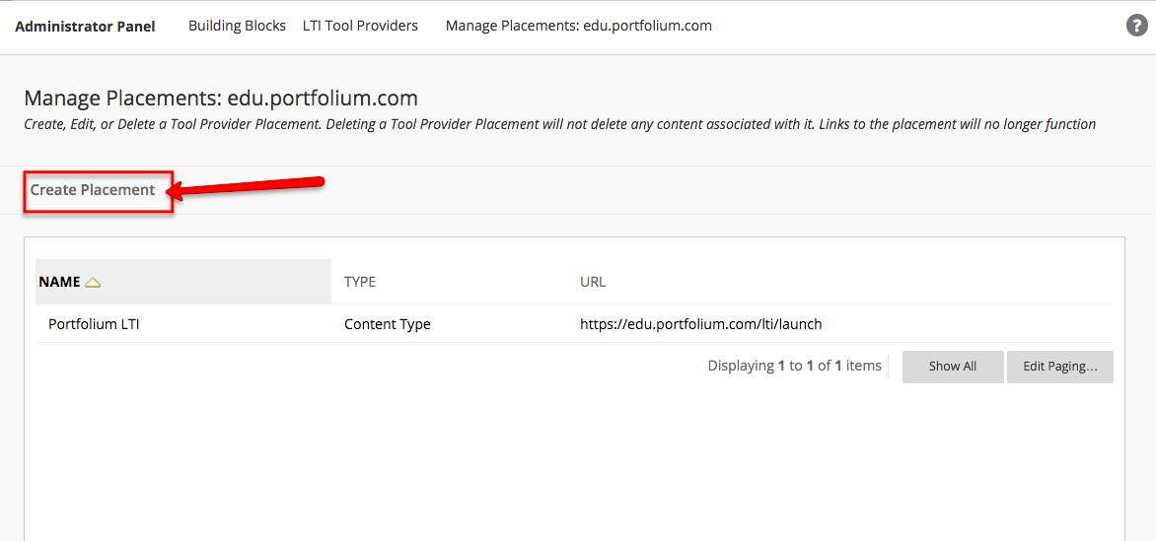Click the Content Type cell
The image size is (1156, 541).
(x=387, y=324)
